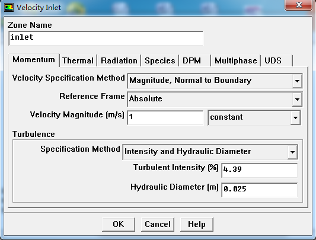Image resolution: width=316 pixels, height=240 pixels.
Task: Click the Cancel button
Action: [158, 224]
